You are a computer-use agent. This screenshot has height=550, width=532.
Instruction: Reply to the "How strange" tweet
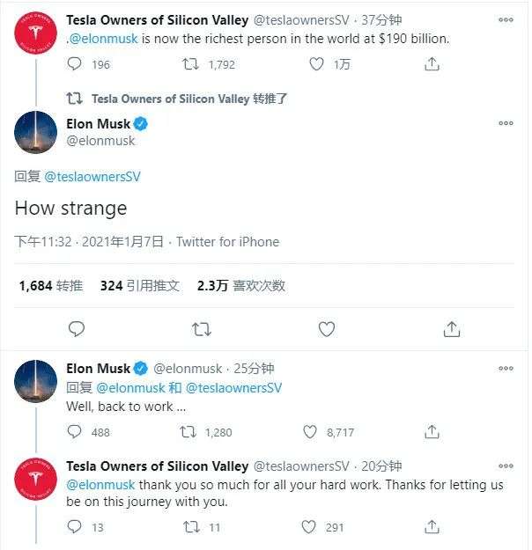pyautogui.click(x=77, y=329)
